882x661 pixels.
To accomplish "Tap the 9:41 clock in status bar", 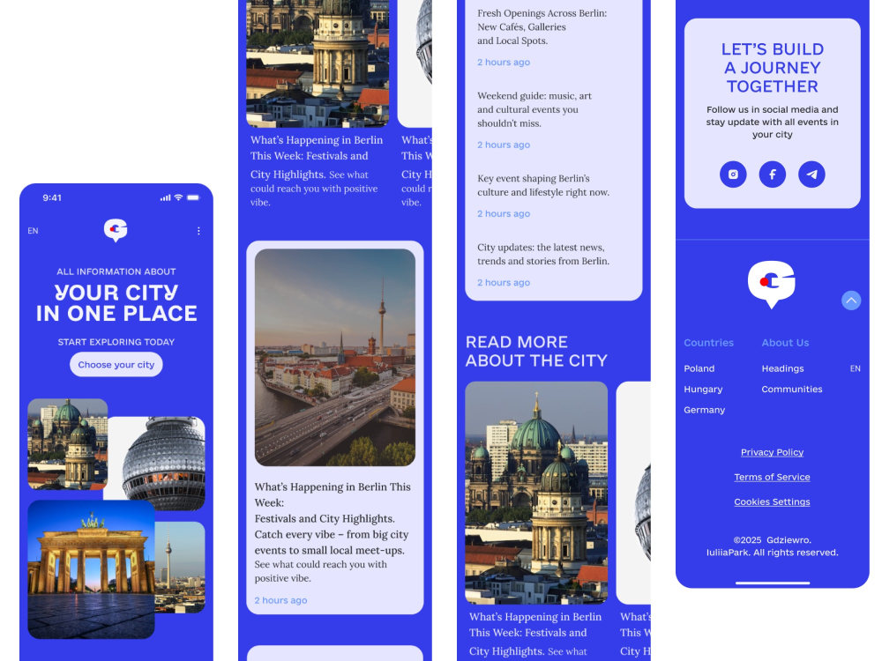I will (52, 197).
